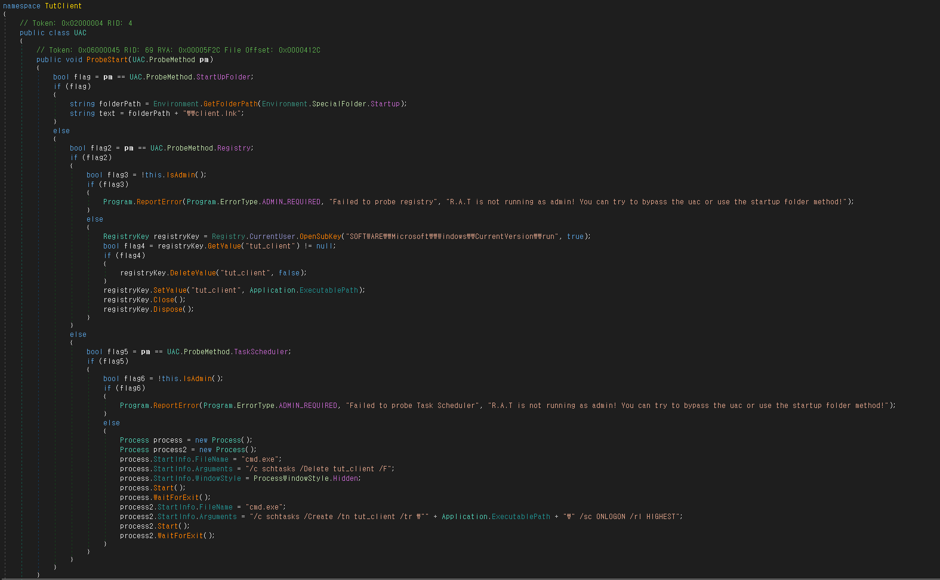Click the schtasks /Create /tn tut_client string

(339, 517)
